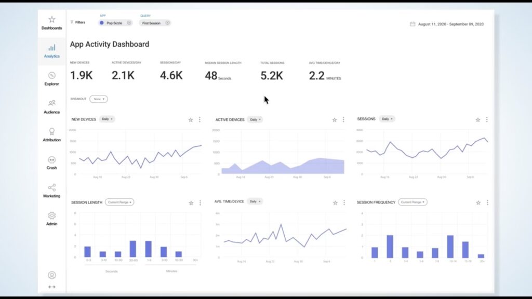The width and height of the screenshot is (532, 299).
Task: Open the Admin gear icon
Action: pyautogui.click(x=51, y=216)
